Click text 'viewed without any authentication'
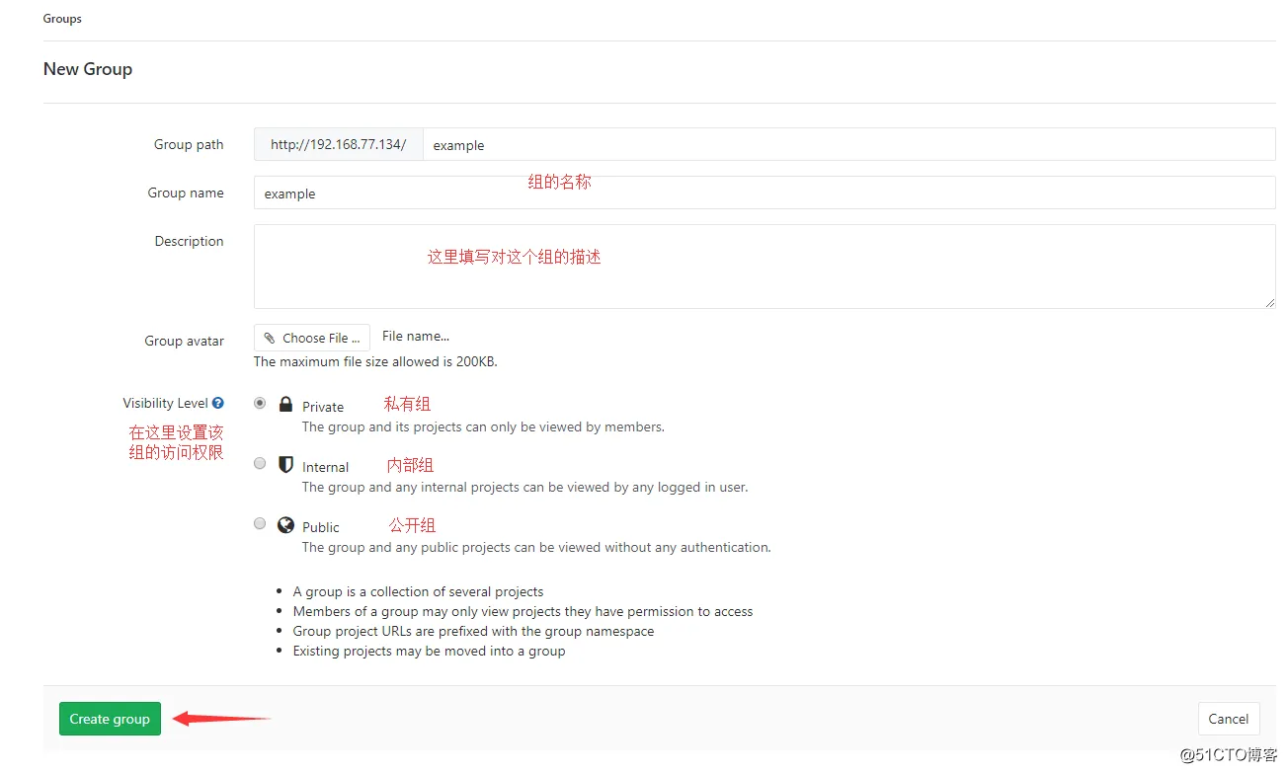The width and height of the screenshot is (1287, 773). click(x=668, y=547)
